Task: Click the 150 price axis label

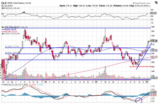Action: tap(153, 67)
